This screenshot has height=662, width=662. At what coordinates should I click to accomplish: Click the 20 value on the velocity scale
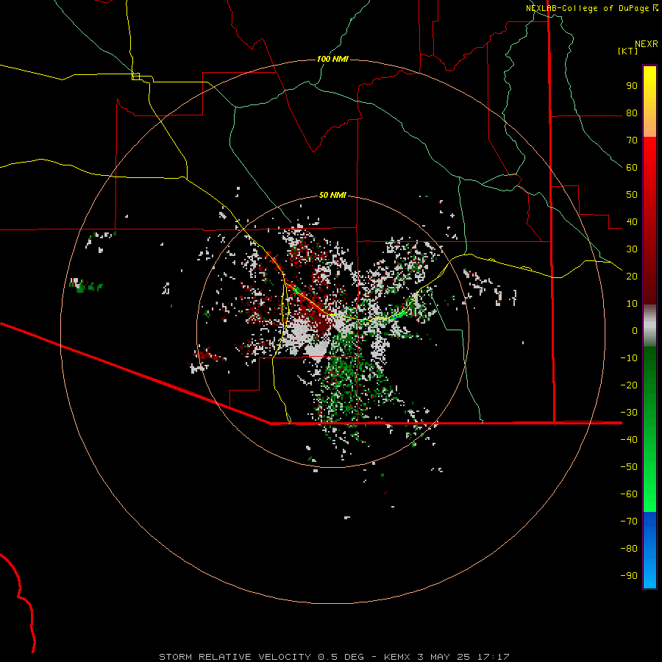(632, 276)
